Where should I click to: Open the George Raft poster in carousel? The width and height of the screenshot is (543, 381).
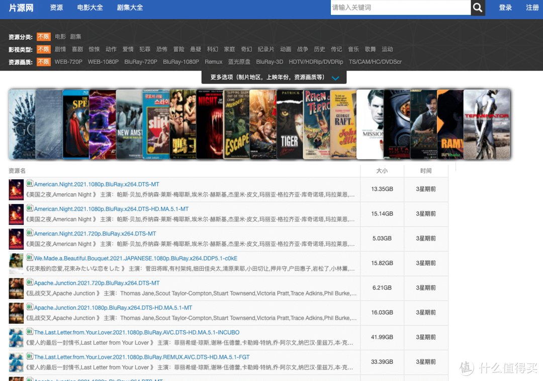[343, 124]
